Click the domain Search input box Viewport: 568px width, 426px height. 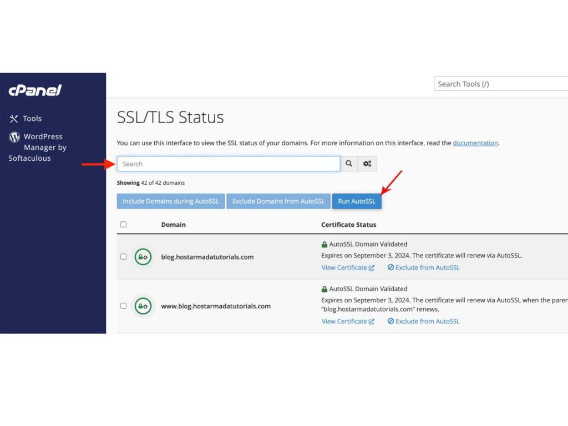click(228, 164)
